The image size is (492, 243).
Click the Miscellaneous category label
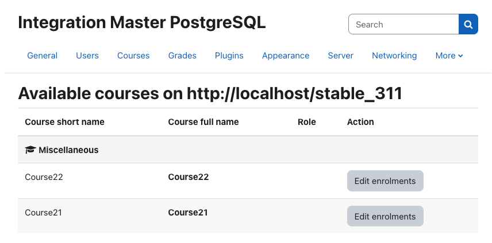(68, 150)
